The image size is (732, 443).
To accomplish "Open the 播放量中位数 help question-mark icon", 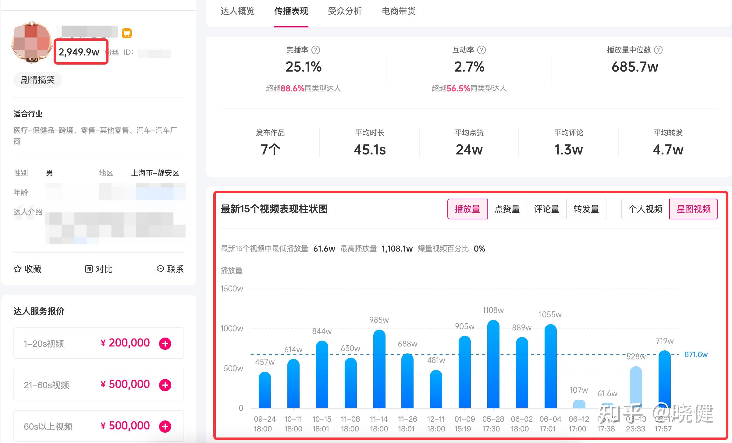I will tap(658, 50).
